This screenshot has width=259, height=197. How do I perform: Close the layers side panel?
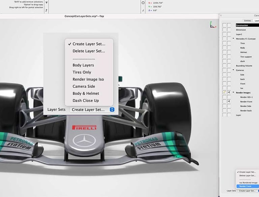(221, 16)
